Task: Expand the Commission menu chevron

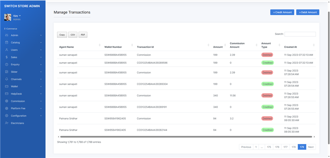Action: (41, 101)
